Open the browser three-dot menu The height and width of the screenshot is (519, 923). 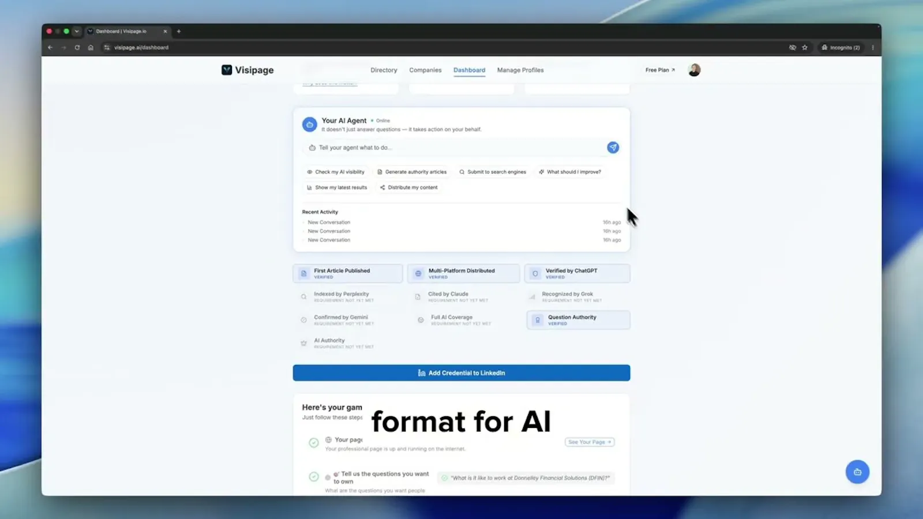click(873, 47)
